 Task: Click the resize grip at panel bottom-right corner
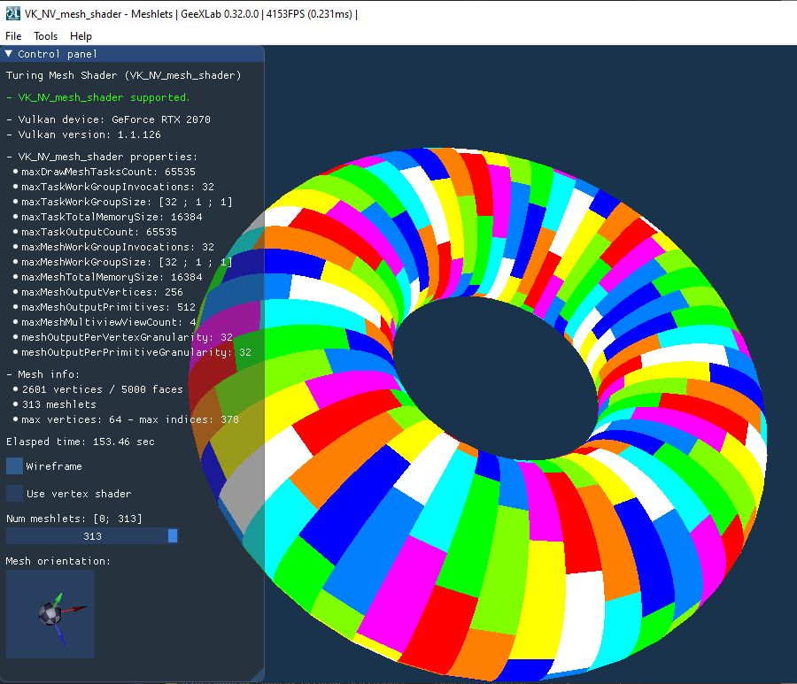click(259, 674)
